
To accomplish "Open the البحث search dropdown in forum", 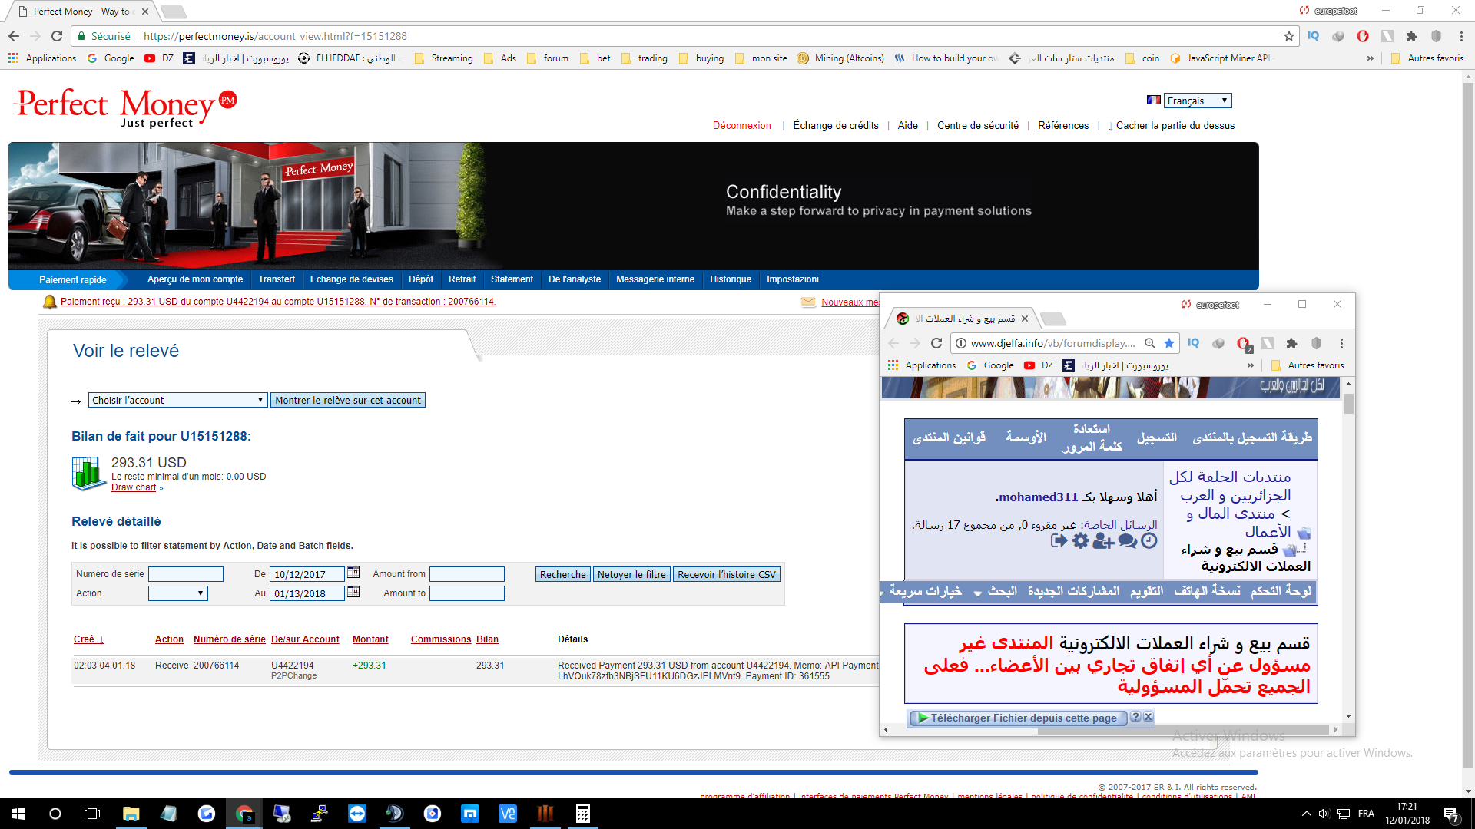I will pyautogui.click(x=996, y=591).
